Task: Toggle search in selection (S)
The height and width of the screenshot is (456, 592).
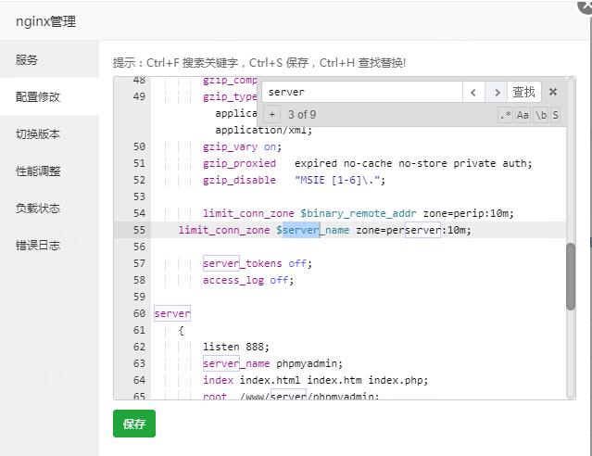Action: (x=555, y=115)
